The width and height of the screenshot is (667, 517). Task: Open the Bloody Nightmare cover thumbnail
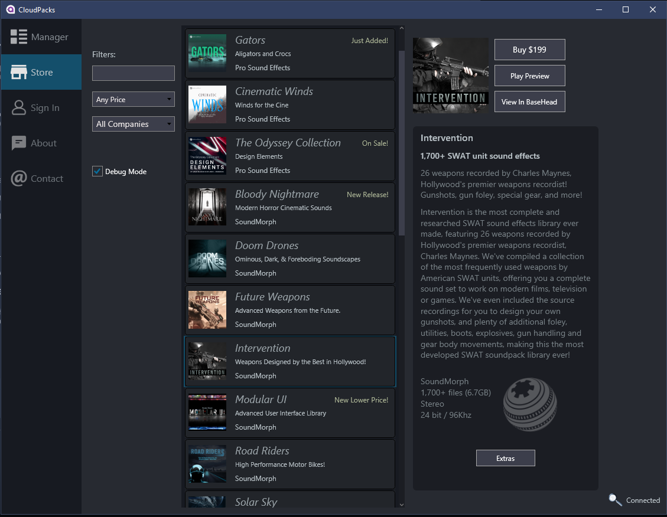(207, 207)
